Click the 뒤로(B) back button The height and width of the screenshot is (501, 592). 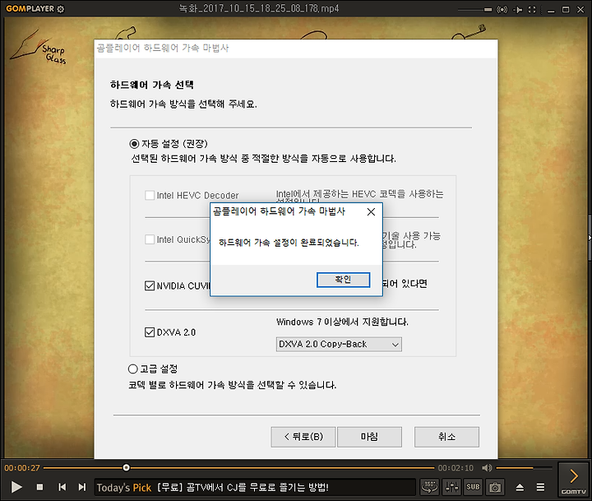coord(303,437)
